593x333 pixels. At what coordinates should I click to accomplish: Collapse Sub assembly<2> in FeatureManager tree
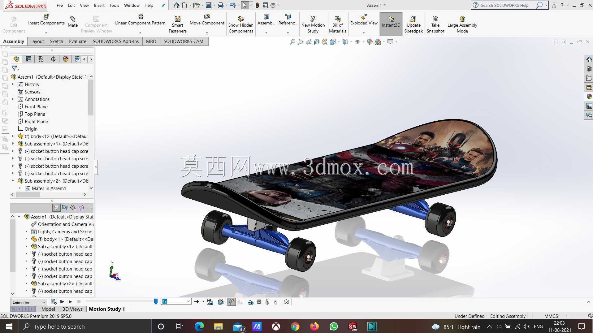(13, 181)
